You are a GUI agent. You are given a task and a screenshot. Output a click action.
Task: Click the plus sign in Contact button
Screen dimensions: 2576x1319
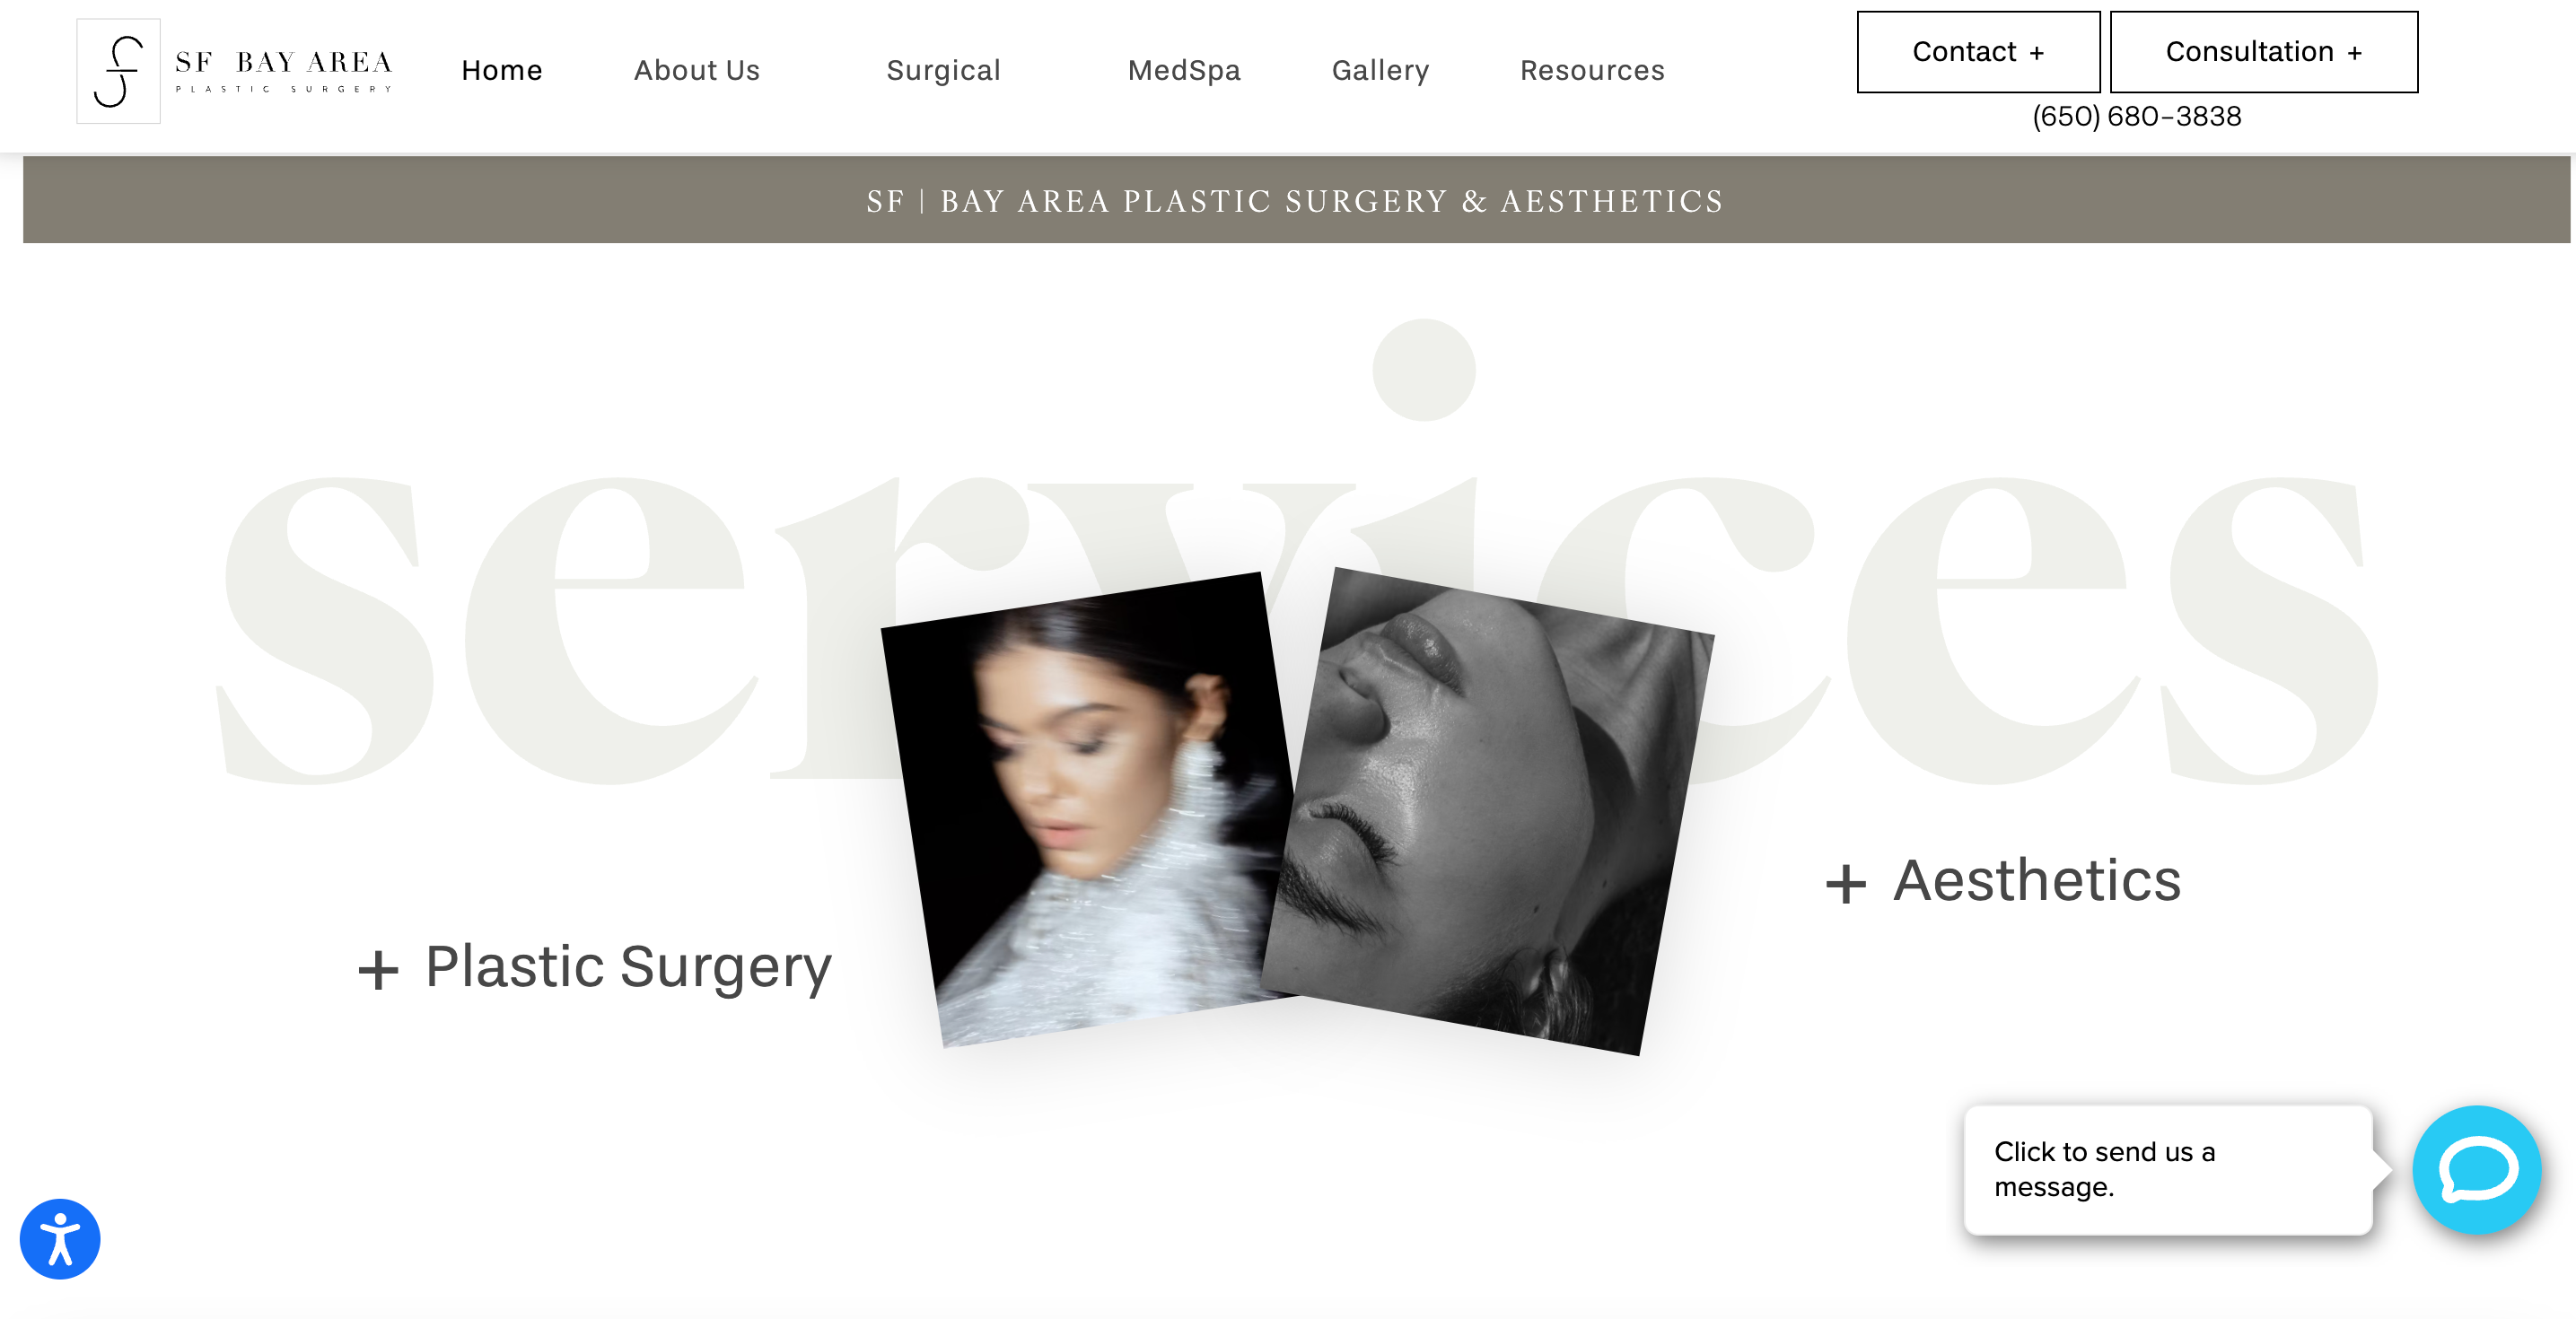coord(2037,53)
